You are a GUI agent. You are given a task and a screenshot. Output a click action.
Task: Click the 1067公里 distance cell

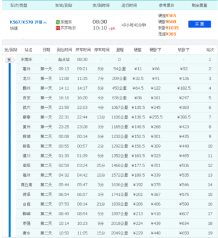click(x=120, y=108)
